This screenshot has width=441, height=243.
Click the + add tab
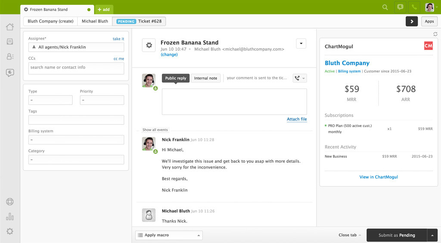click(x=104, y=9)
